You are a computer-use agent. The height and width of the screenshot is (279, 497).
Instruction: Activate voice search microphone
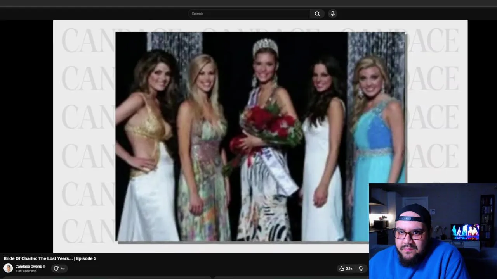tap(332, 14)
